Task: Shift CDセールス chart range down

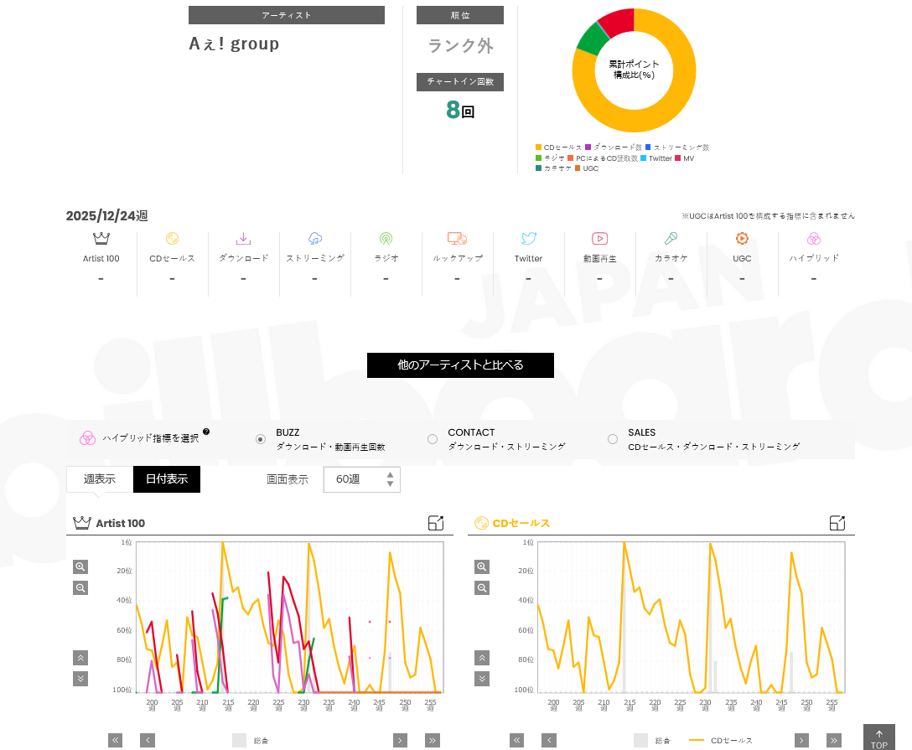Action: pos(482,679)
